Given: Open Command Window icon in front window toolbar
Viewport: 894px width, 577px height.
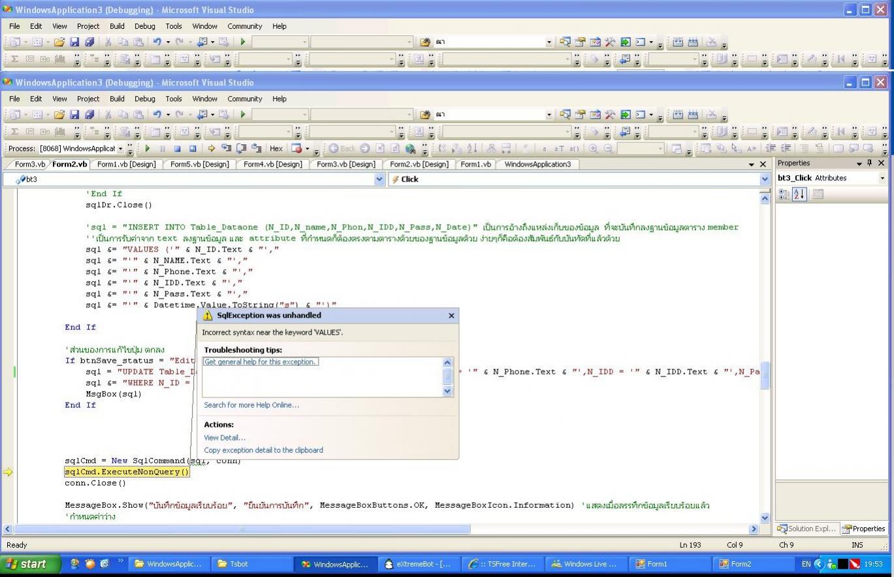Looking at the screenshot, I should click(641, 114).
